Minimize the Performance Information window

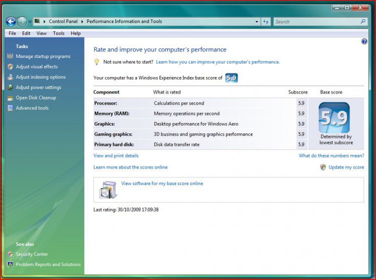tap(337, 8)
